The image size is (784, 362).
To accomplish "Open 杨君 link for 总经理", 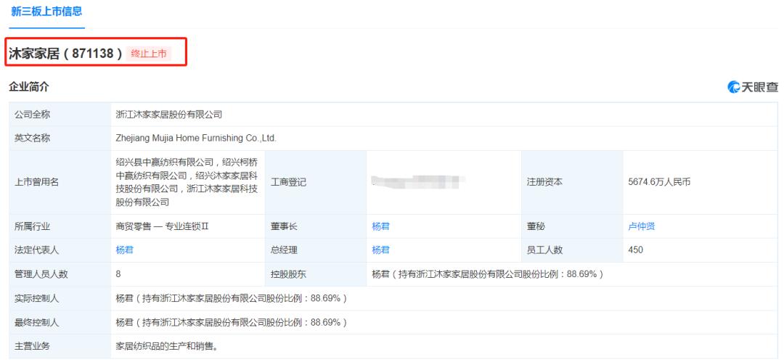I will coord(380,250).
